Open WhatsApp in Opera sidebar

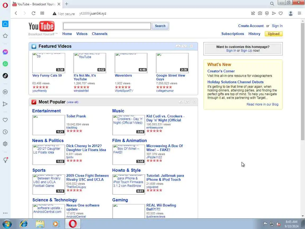[x=5, y=64]
